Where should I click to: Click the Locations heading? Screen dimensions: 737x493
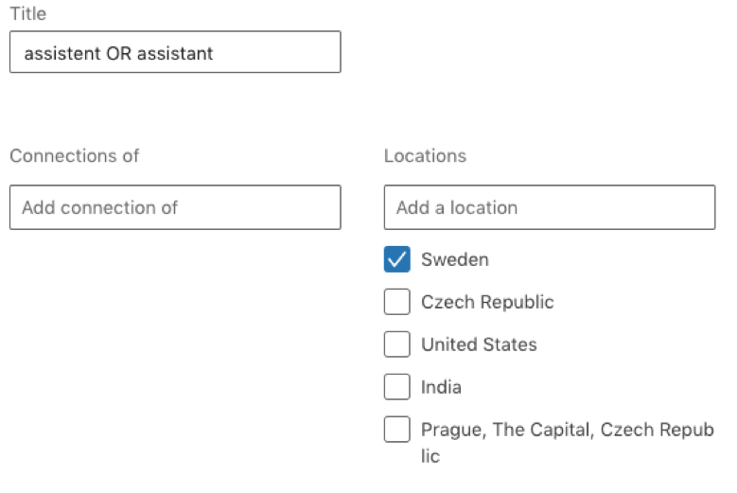pos(425,155)
